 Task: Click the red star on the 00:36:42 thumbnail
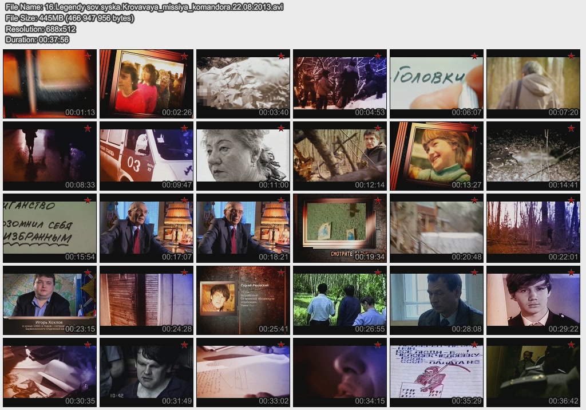coord(571,345)
